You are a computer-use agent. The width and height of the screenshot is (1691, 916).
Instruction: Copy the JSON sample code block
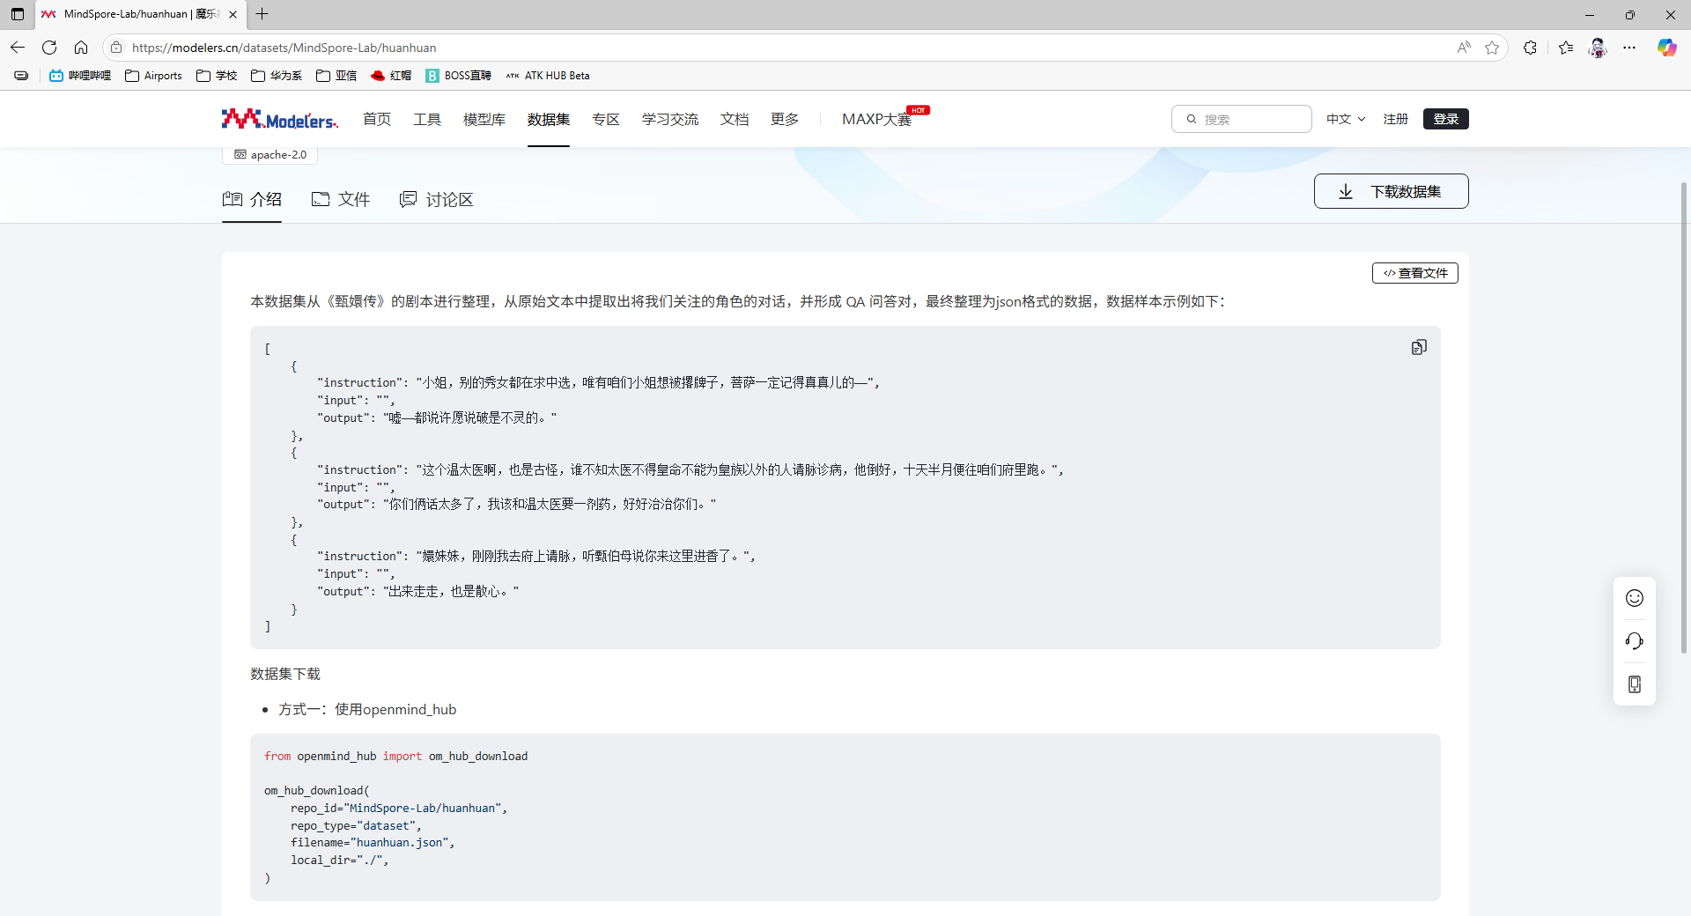coord(1418,347)
